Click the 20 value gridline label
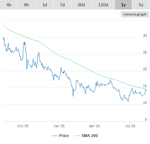 tap(145, 69)
